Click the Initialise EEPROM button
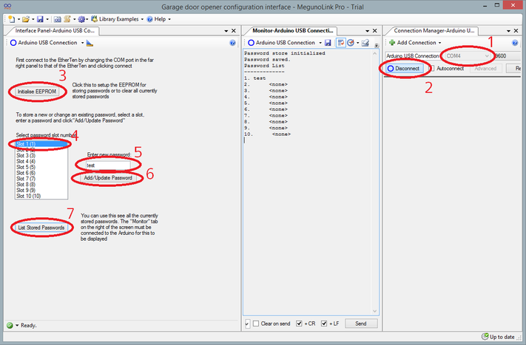This screenshot has width=526, height=345. click(37, 92)
